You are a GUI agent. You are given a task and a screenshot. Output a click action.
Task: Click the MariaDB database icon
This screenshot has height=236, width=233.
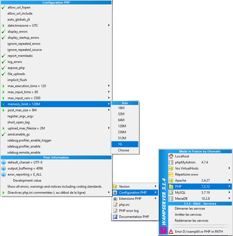[x=171, y=199]
